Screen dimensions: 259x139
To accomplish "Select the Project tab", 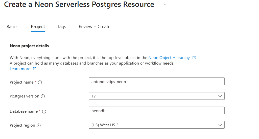I will (x=38, y=27).
